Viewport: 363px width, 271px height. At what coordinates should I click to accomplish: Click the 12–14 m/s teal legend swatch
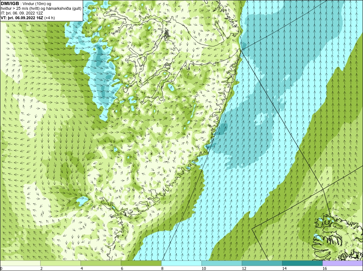point(262,263)
